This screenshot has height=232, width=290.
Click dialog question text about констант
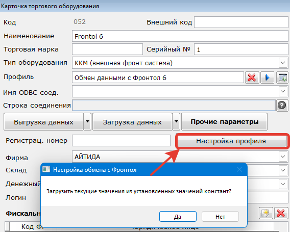pyautogui.click(x=139, y=191)
